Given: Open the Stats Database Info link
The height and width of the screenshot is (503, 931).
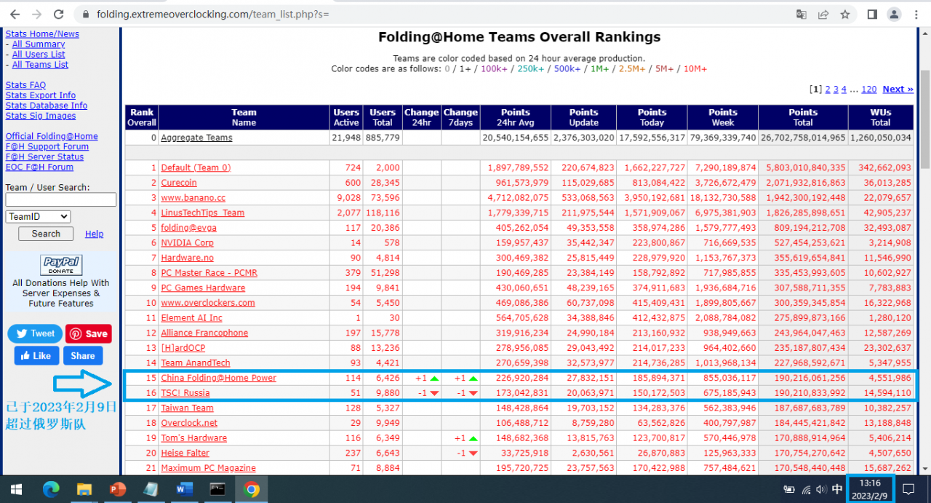Looking at the screenshot, I should [x=47, y=105].
